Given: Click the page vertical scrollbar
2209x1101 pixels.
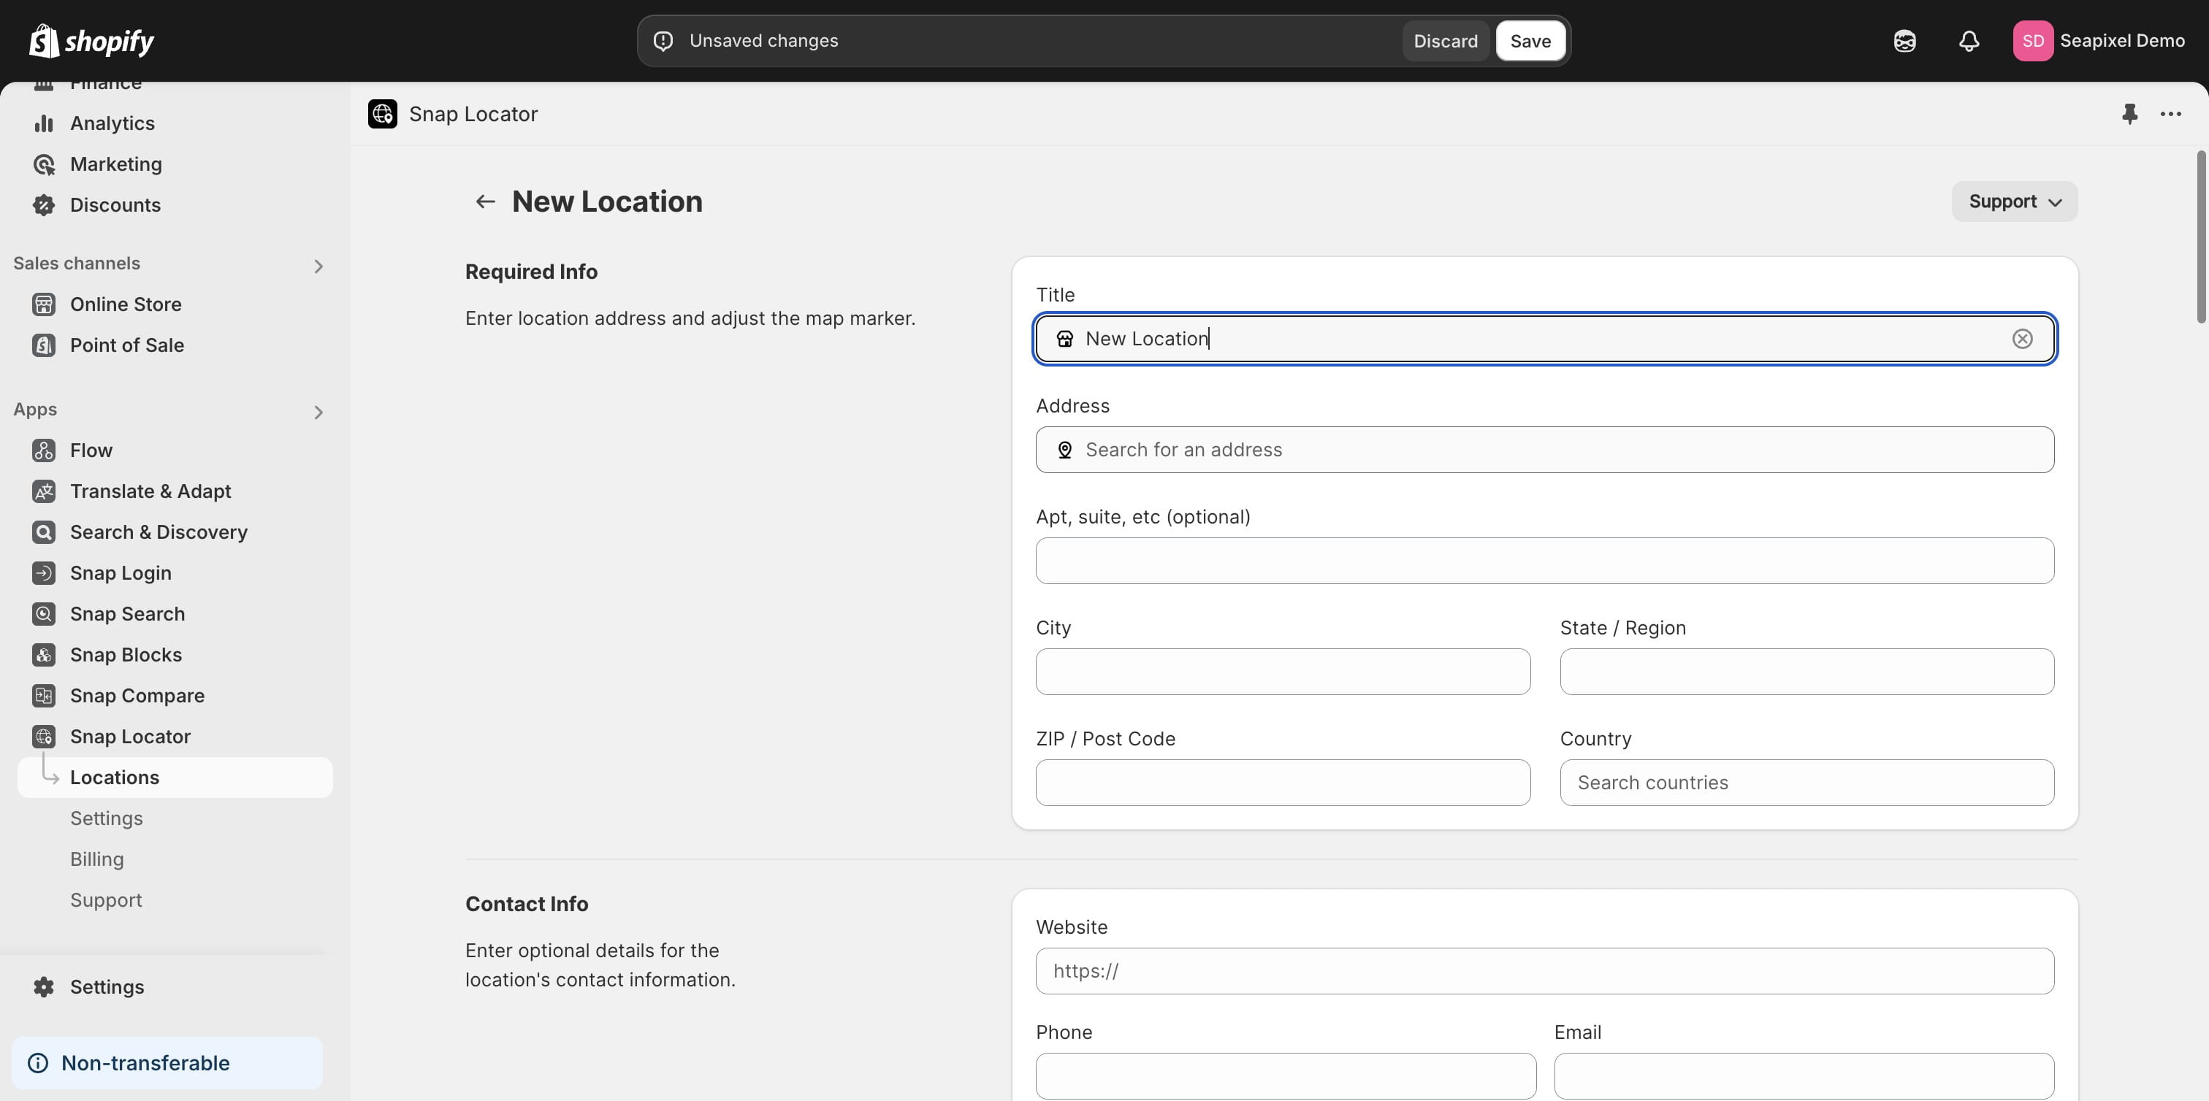Looking at the screenshot, I should click(x=2200, y=237).
